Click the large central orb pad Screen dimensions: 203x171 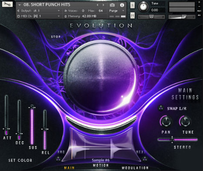[x=101, y=77]
